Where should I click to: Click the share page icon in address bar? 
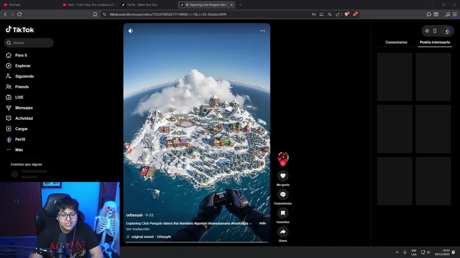click(338, 14)
